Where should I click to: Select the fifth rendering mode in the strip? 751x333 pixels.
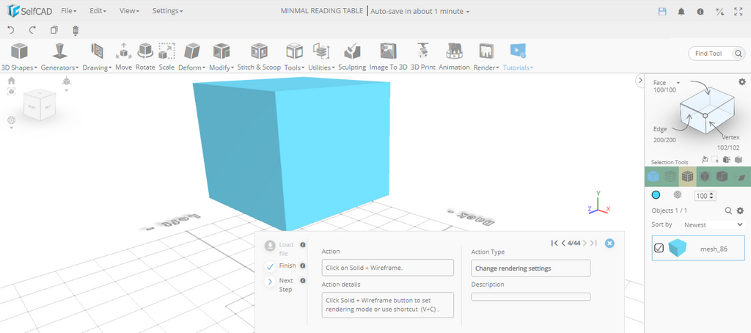(x=722, y=177)
